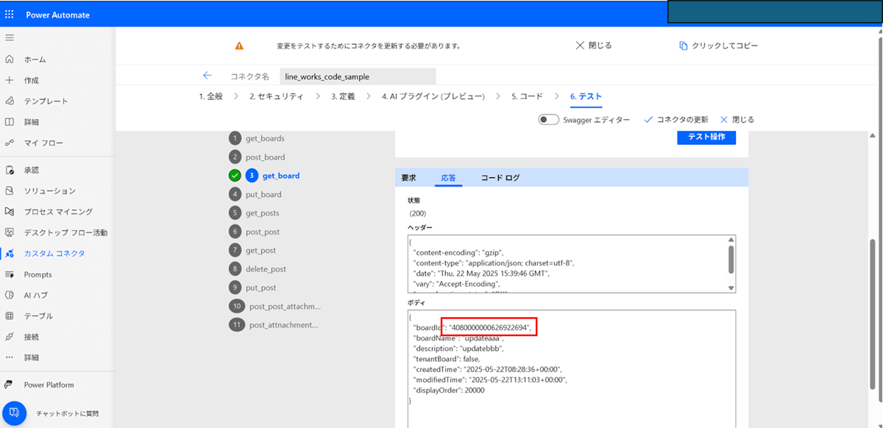Go to step 3. 定義

343,96
